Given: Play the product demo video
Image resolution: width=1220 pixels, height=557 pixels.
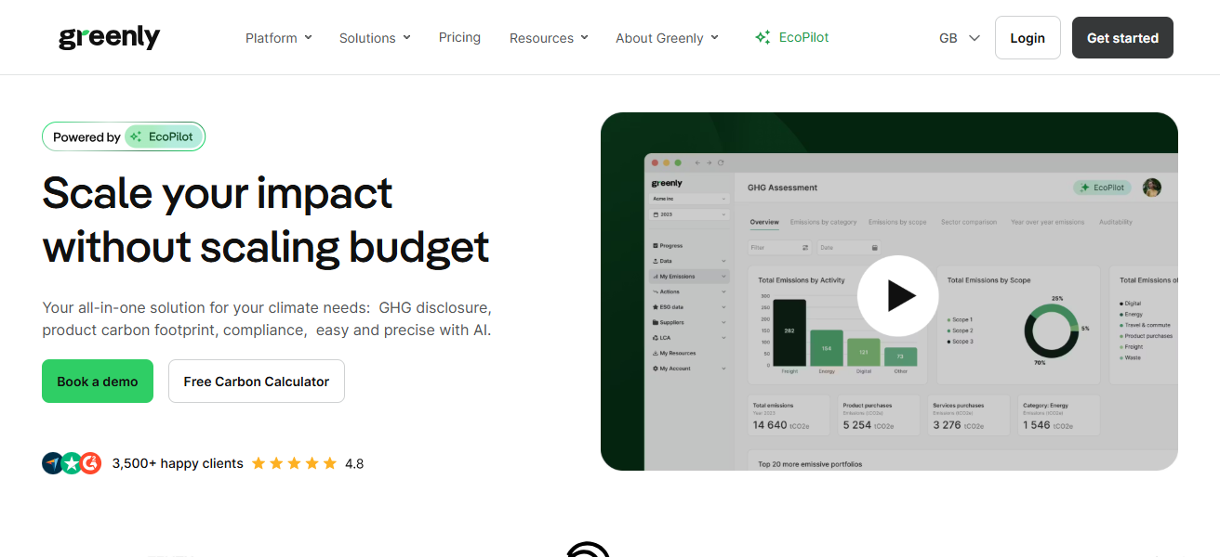Looking at the screenshot, I should coord(897,295).
